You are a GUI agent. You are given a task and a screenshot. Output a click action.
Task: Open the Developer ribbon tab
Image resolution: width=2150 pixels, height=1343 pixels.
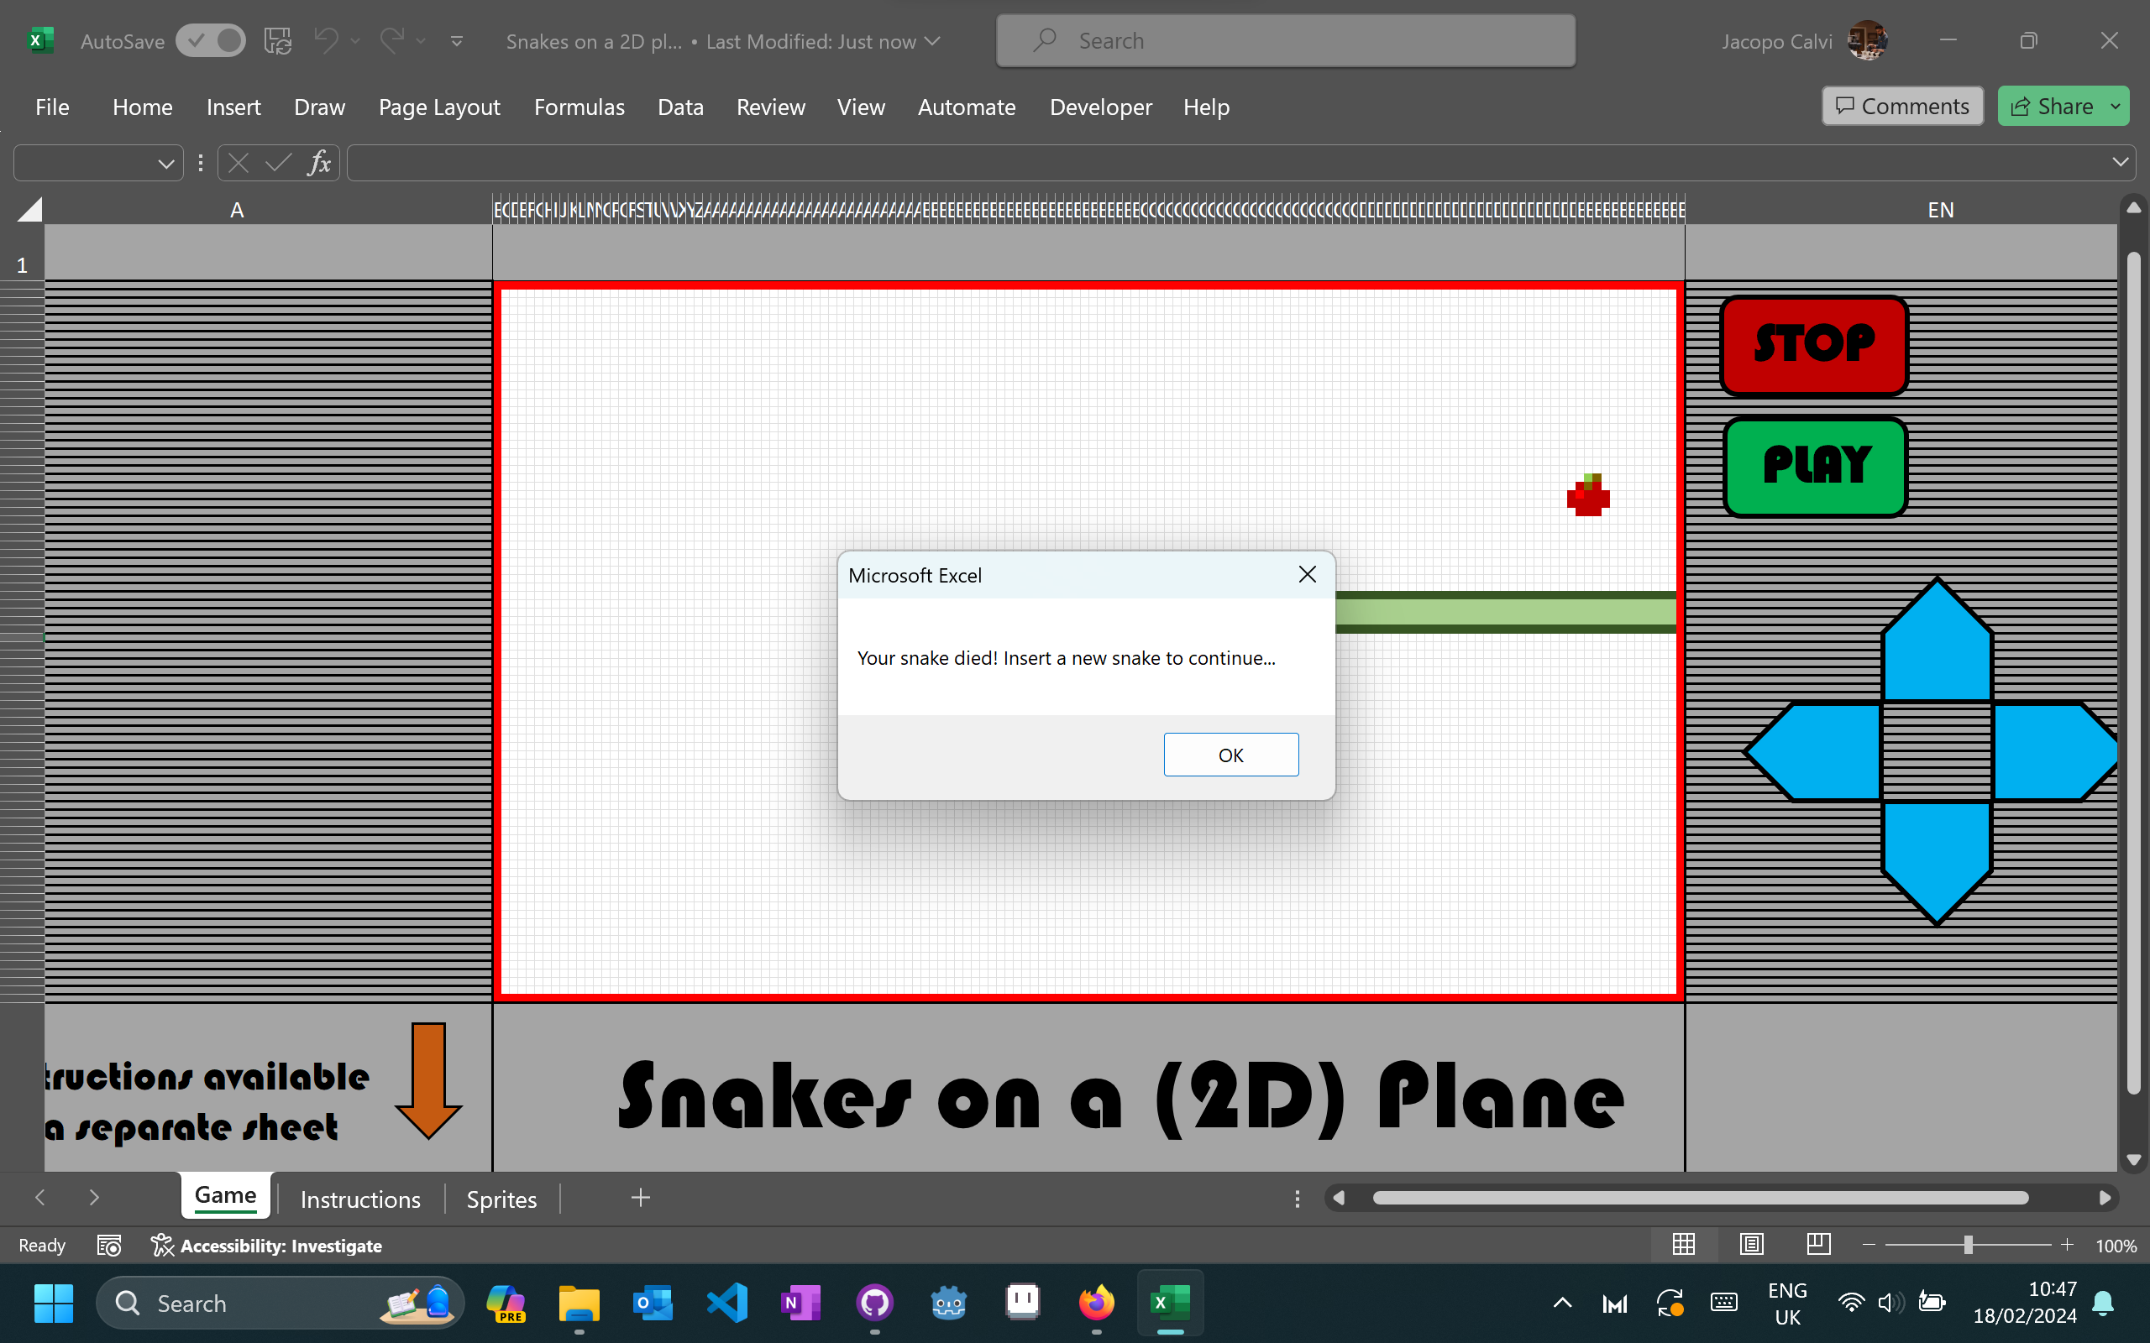click(1100, 107)
